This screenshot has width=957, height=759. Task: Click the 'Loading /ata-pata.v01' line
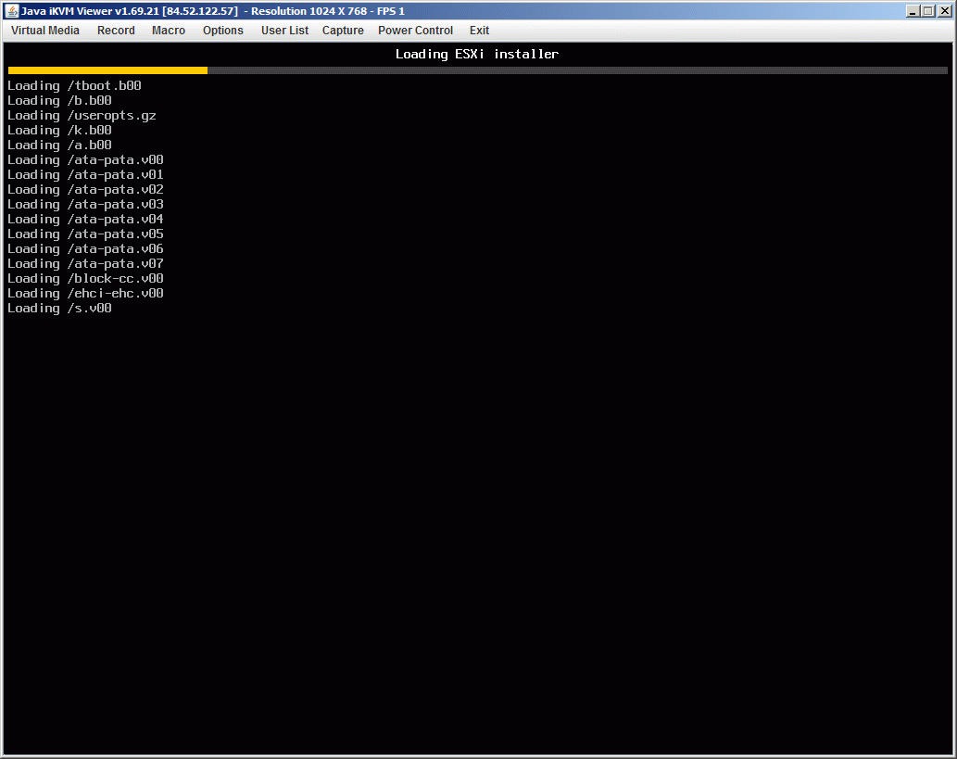85,174
